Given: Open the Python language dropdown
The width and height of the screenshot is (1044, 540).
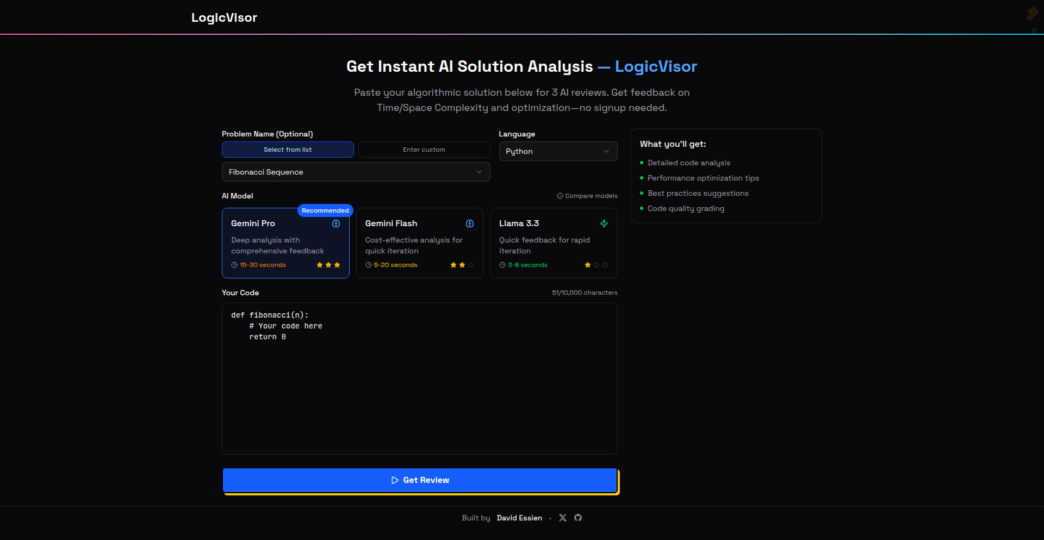Looking at the screenshot, I should point(558,151).
